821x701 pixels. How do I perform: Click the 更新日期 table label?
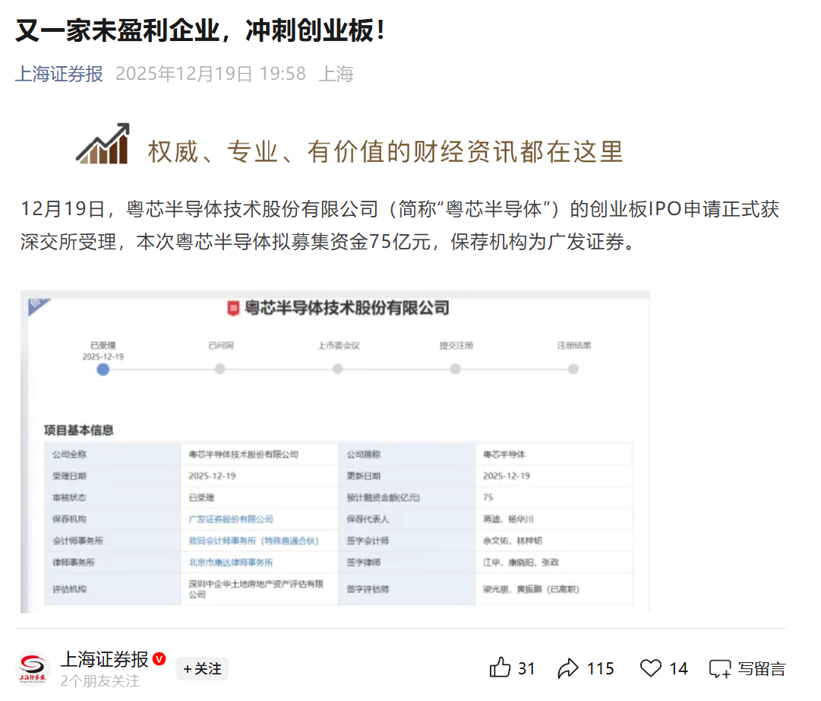point(363,476)
